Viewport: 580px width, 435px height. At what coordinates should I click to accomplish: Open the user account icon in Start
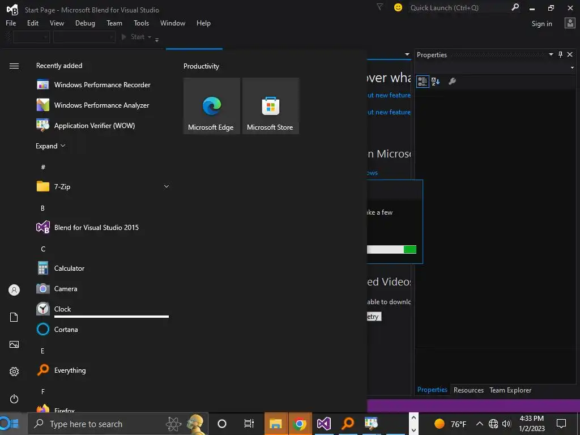(x=14, y=290)
